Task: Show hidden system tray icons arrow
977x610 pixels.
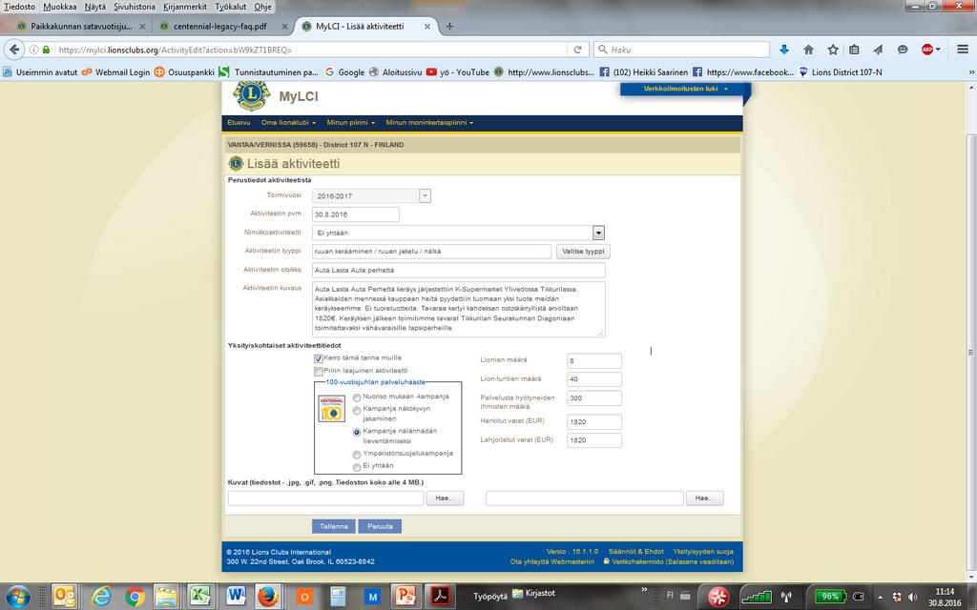Action: pyautogui.click(x=880, y=597)
